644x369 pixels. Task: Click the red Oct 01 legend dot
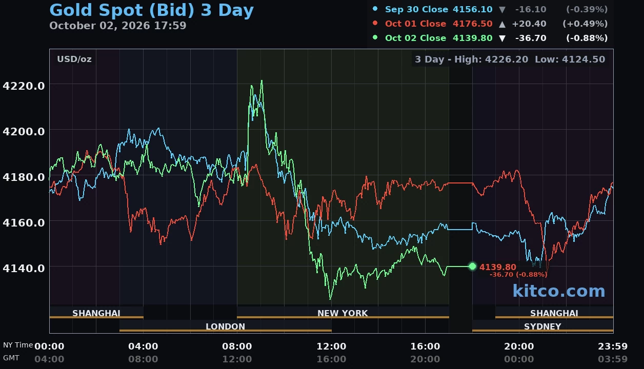pyautogui.click(x=375, y=24)
